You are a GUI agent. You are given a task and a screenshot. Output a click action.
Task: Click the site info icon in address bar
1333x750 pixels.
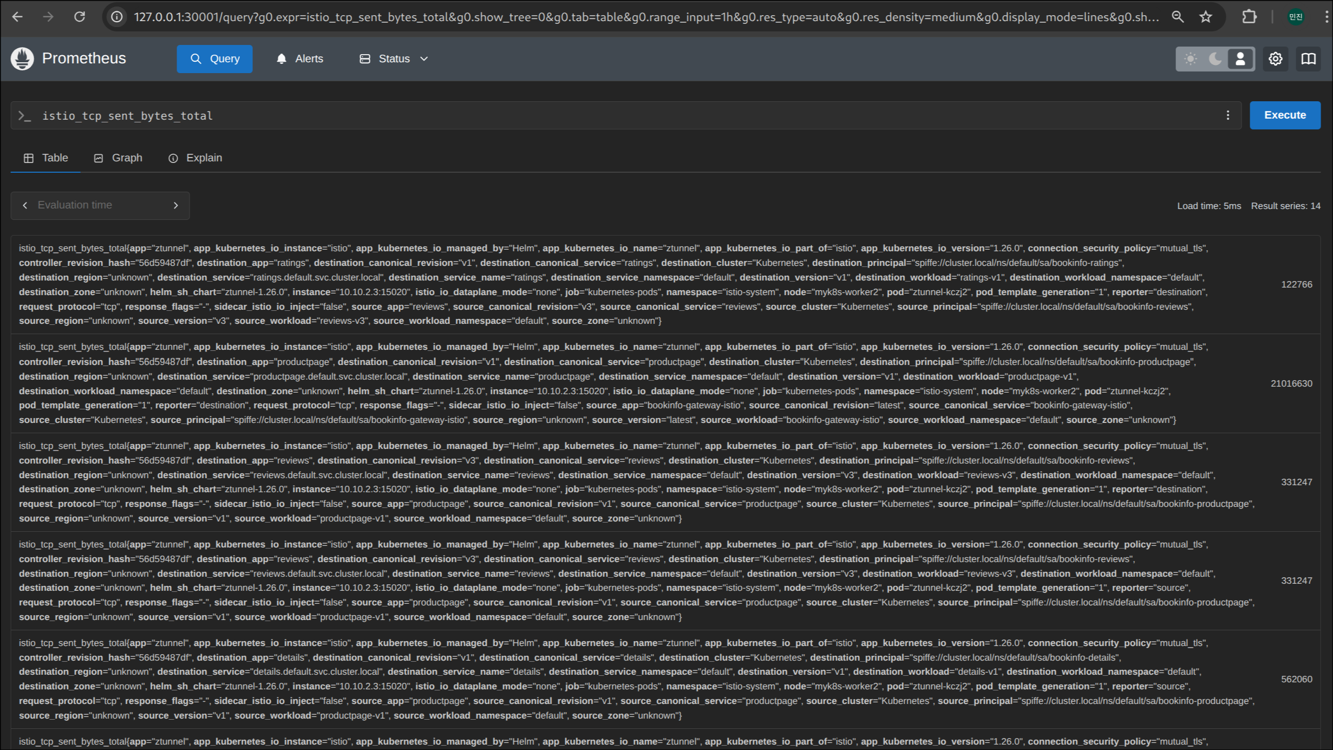coord(117,17)
